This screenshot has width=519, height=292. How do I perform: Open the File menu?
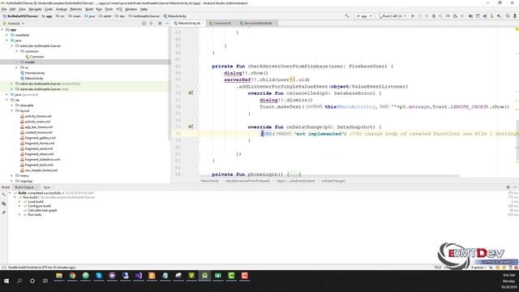click(x=4, y=9)
